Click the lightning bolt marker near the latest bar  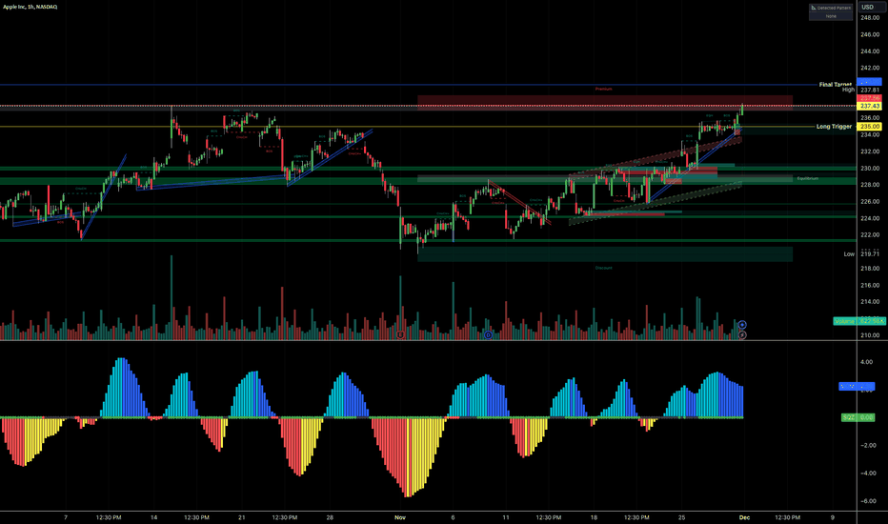[x=742, y=334]
